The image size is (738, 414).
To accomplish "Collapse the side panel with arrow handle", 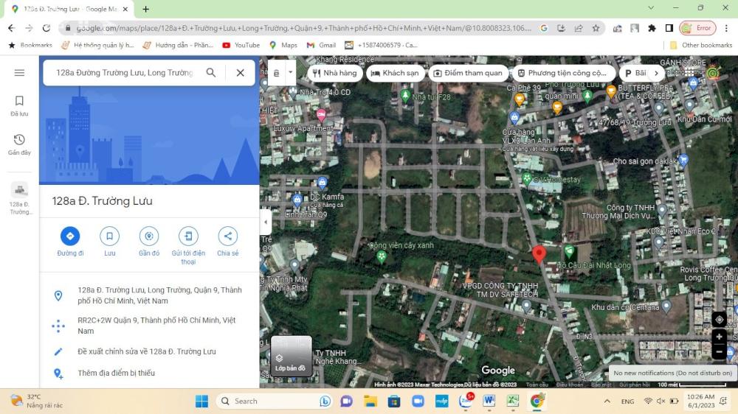I will [x=266, y=222].
